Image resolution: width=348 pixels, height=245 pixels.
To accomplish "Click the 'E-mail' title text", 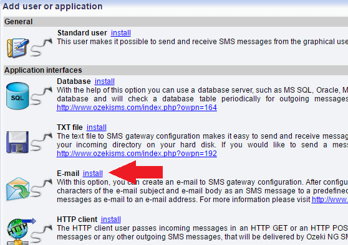I will (x=68, y=173).
